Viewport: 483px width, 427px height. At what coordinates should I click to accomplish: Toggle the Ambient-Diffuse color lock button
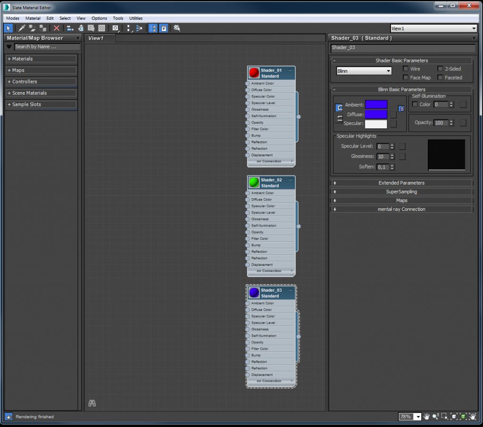pos(339,108)
